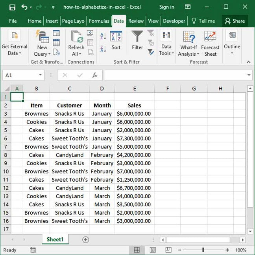Click the Undo arrow icon
This screenshot has height=255, width=255.
(x=24, y=7)
